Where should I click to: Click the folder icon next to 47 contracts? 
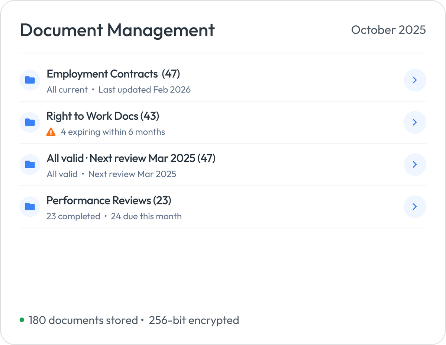point(30,80)
